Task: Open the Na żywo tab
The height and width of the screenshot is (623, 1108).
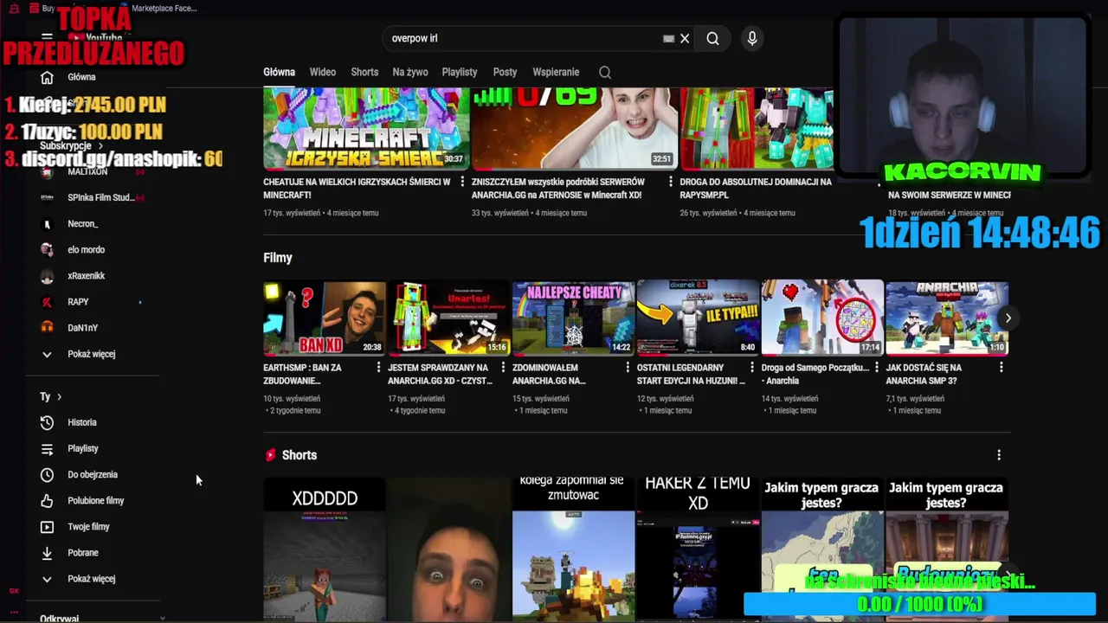Action: point(410,72)
